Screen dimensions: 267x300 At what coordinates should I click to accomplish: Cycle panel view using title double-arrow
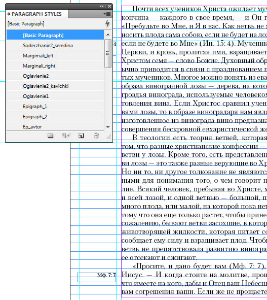tap(9, 14)
